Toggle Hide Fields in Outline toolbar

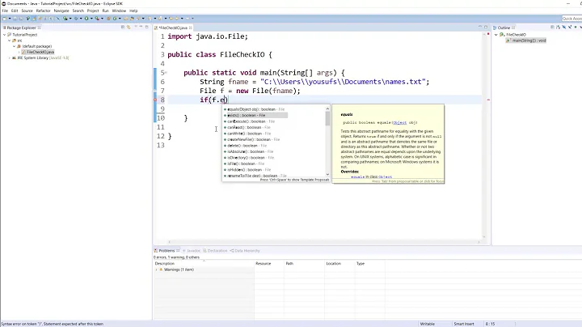click(x=564, y=28)
